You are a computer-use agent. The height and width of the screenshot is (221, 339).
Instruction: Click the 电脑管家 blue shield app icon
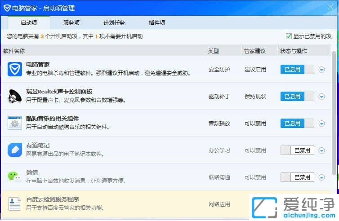click(15, 69)
